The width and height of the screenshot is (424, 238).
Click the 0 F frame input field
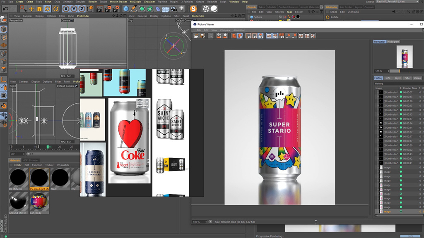click(x=17, y=154)
